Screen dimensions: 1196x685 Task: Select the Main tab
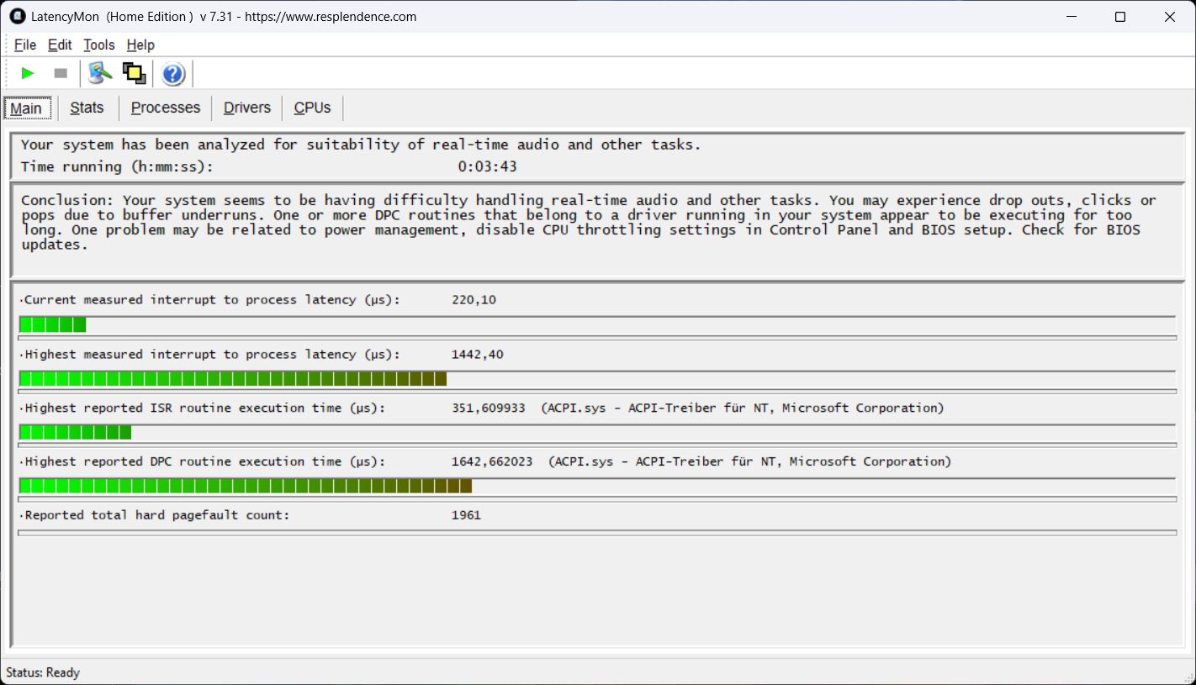click(26, 108)
